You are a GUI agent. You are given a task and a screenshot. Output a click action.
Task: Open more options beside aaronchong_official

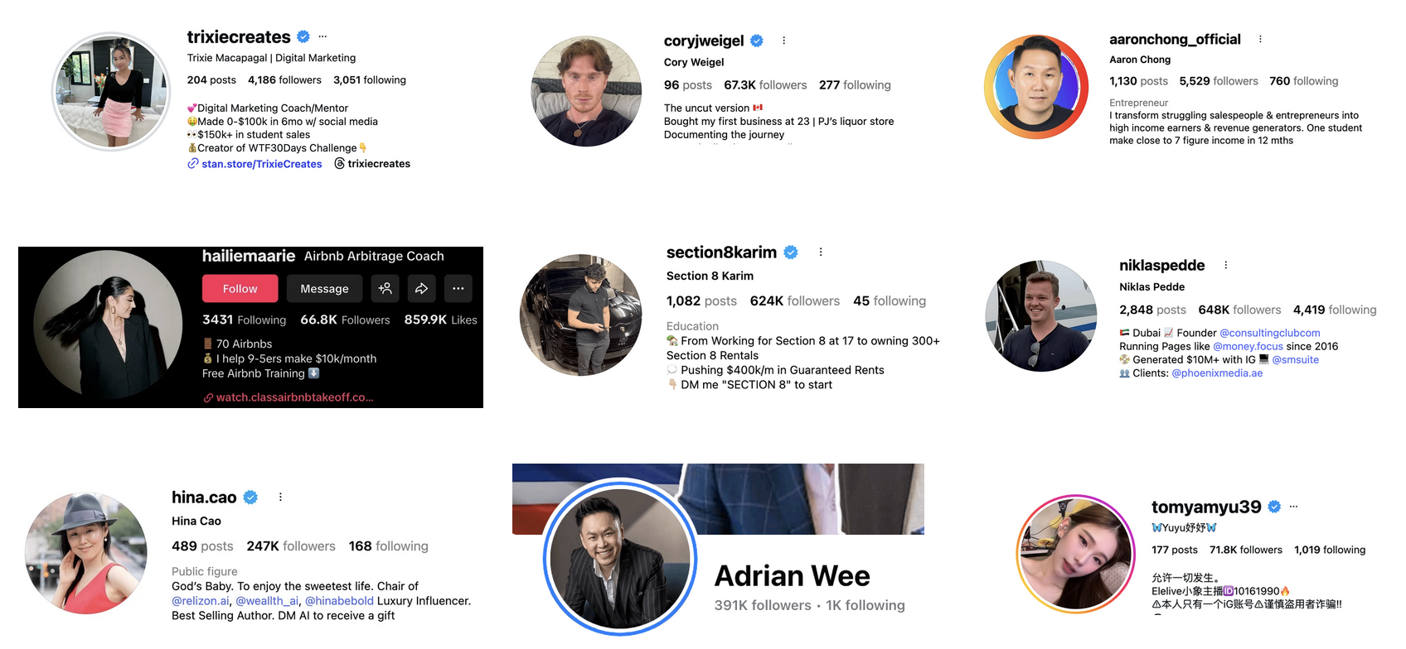pyautogui.click(x=1260, y=39)
